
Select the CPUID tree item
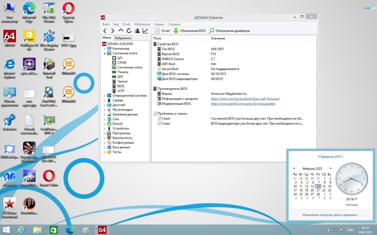(x=122, y=63)
